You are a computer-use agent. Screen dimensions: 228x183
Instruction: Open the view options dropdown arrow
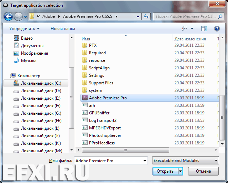[192, 29]
